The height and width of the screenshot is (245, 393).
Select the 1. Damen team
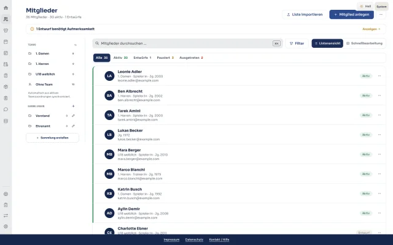tap(52, 53)
